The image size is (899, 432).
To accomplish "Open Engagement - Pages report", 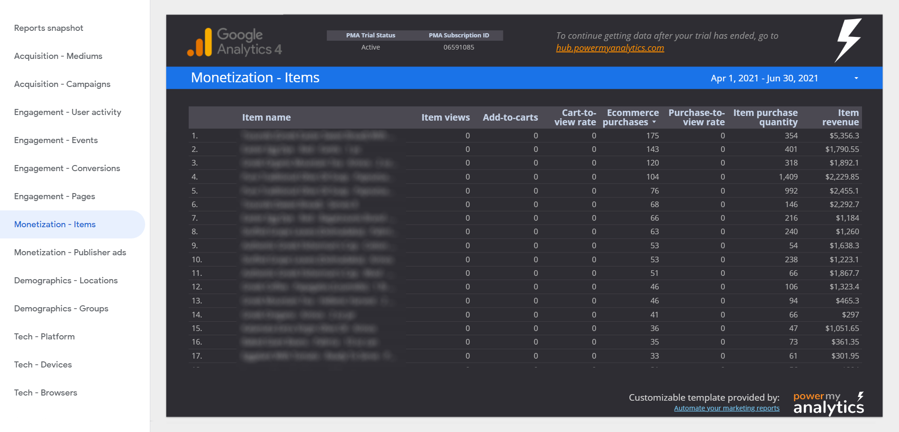I will pos(54,196).
